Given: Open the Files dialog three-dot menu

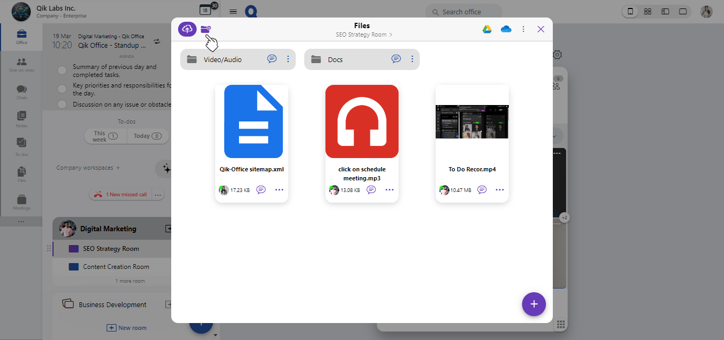Looking at the screenshot, I should (x=524, y=29).
